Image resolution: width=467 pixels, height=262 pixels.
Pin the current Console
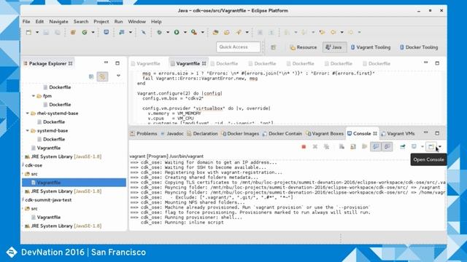[403, 147]
